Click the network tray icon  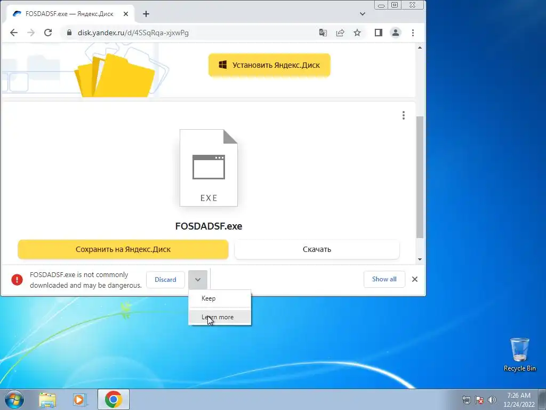pyautogui.click(x=466, y=400)
